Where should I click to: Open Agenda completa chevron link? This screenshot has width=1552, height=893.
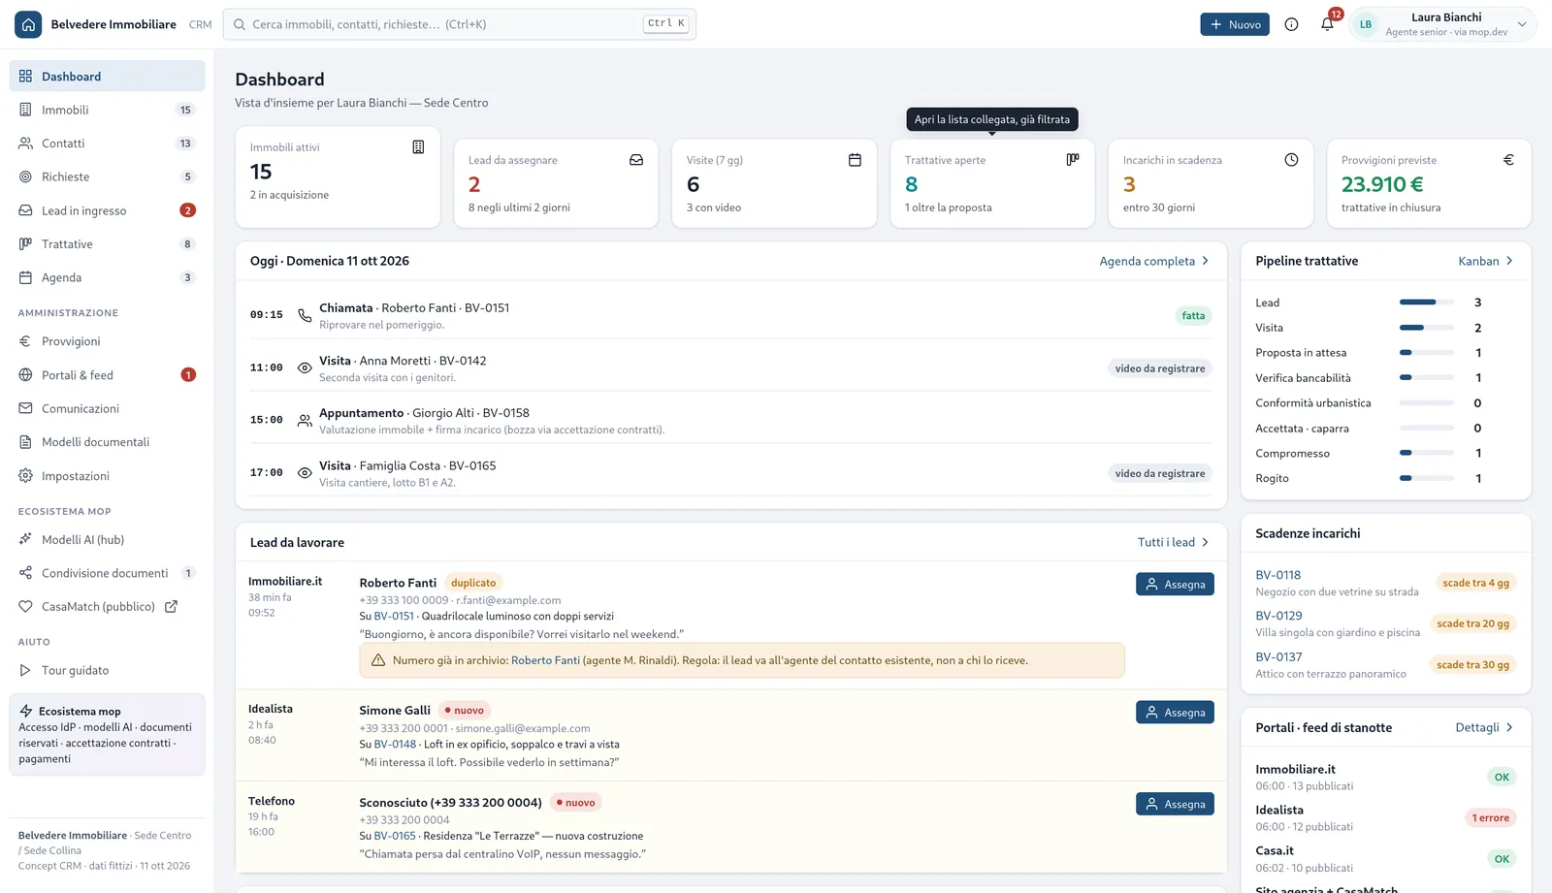pyautogui.click(x=1154, y=261)
